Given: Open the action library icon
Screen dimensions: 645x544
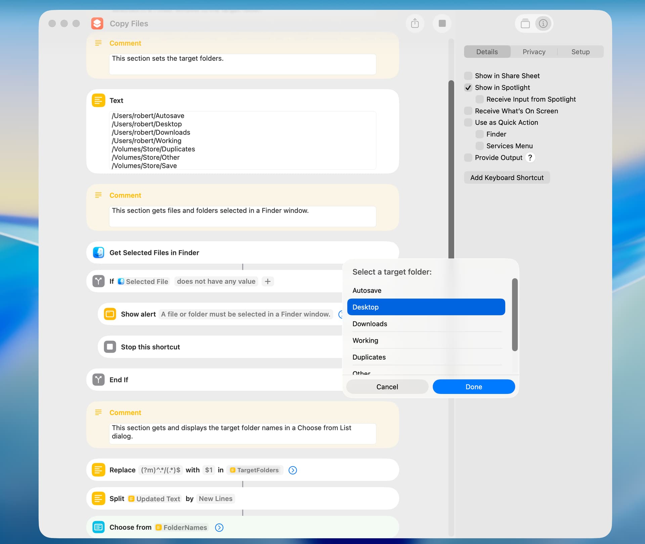Looking at the screenshot, I should pos(525,24).
